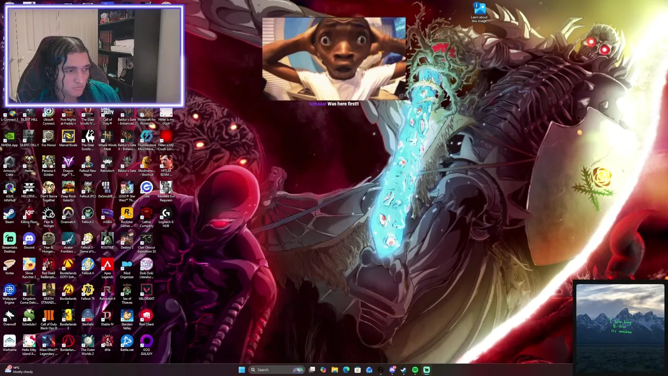Select the NVIDIA App desktop icon
668x376 pixels.
point(9,139)
